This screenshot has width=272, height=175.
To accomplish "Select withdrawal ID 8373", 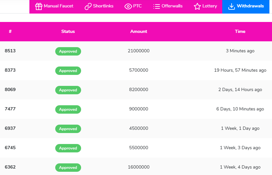I will 10,70.
